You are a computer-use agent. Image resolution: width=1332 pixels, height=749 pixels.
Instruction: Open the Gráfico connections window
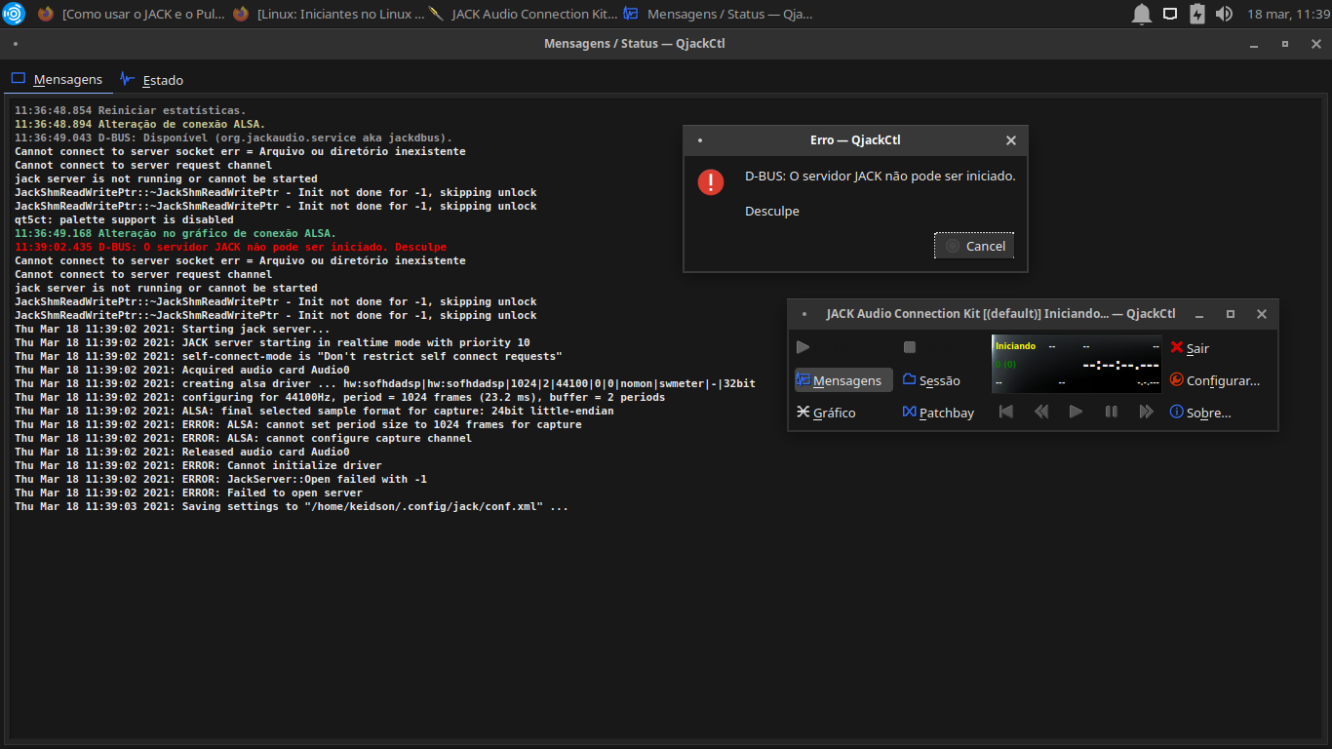827,413
